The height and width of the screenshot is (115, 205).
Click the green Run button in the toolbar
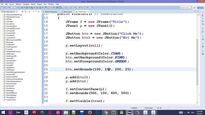coord(27,8)
